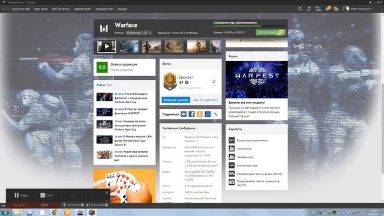Share via VK icon
This screenshot has width=384, height=216.
(x=184, y=114)
